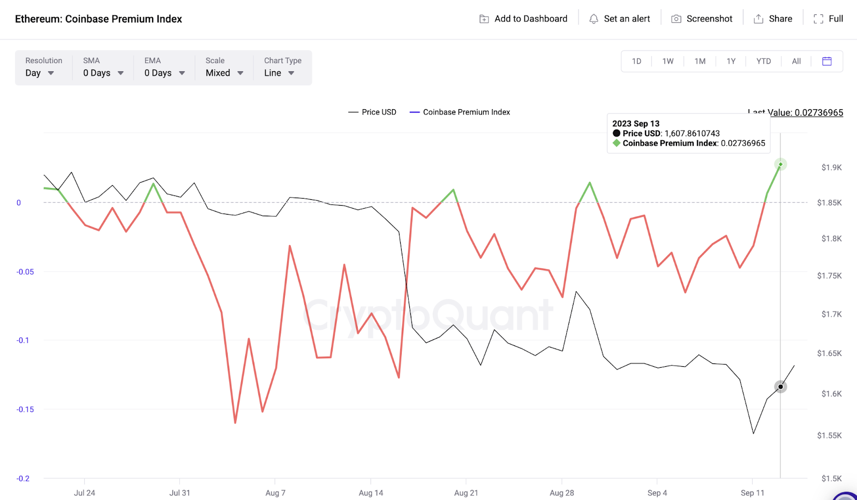The width and height of the screenshot is (857, 500).
Task: Click the Full screen expand icon
Action: [818, 19]
